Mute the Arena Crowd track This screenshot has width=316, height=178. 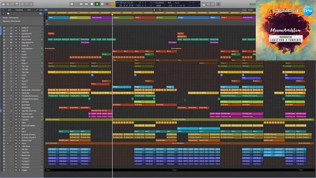tap(16, 40)
